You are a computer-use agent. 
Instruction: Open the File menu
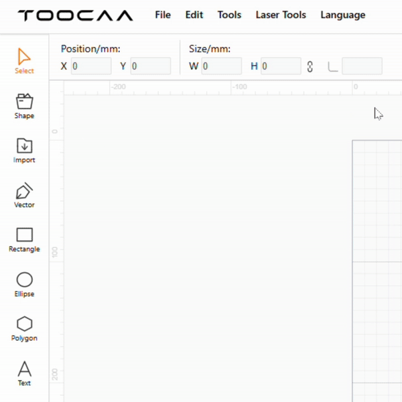click(x=163, y=15)
